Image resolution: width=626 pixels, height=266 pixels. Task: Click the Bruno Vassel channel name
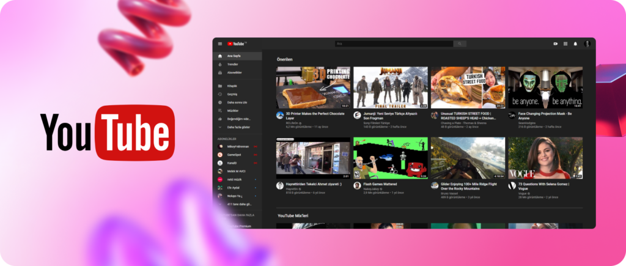point(449,193)
